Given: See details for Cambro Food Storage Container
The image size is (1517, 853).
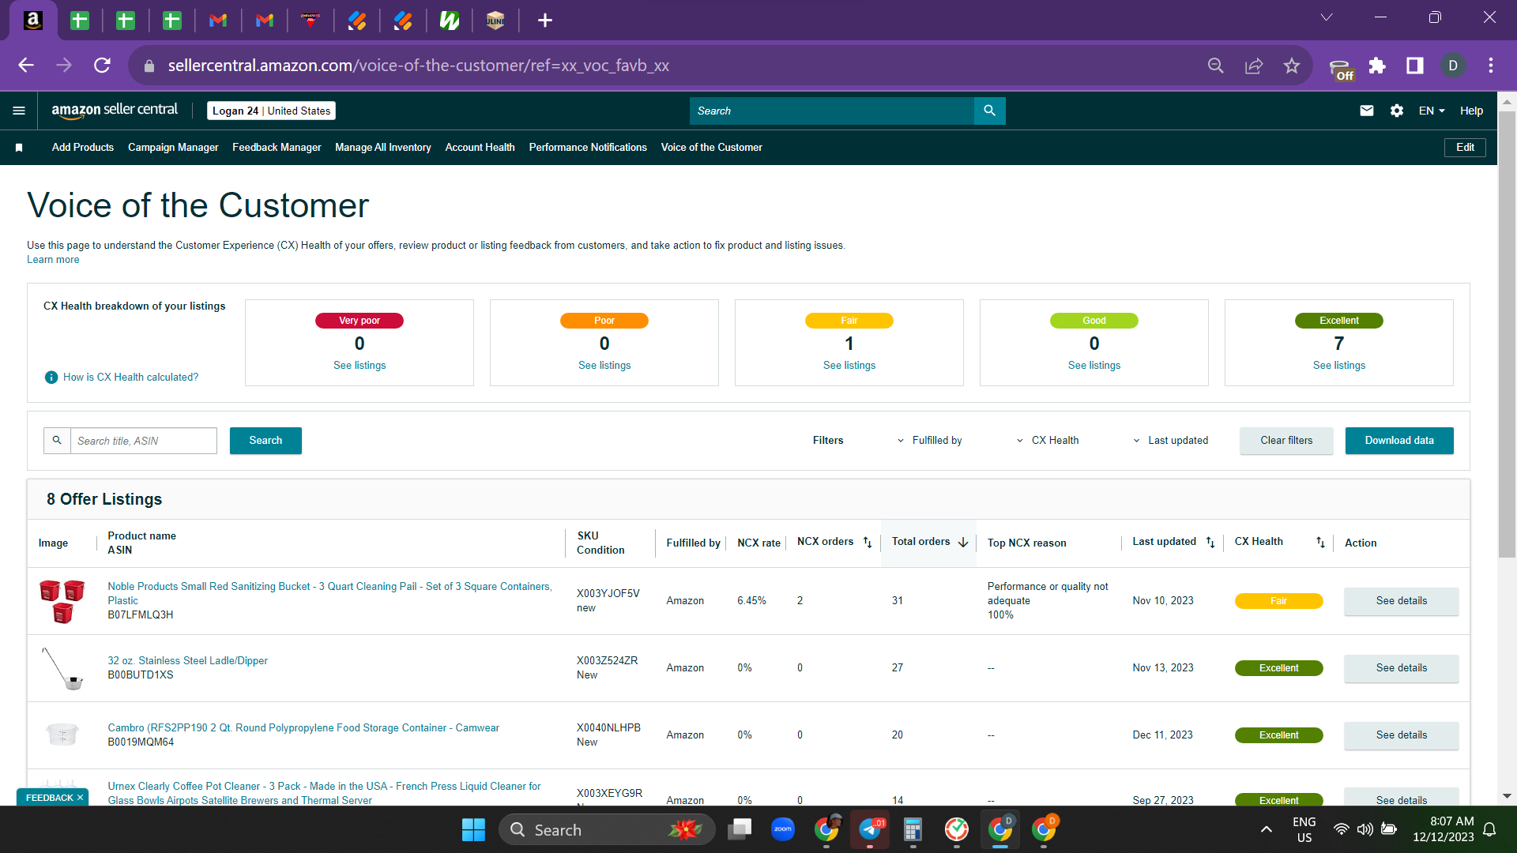Looking at the screenshot, I should point(1401,735).
